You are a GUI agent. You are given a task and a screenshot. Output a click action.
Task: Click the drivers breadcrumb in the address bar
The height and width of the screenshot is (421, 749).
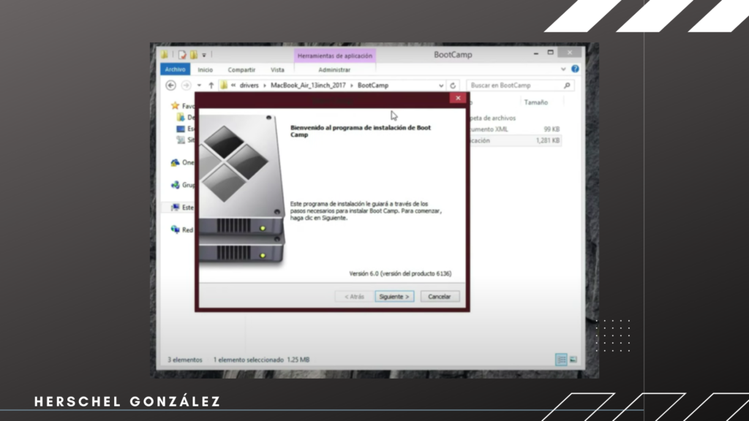coord(249,86)
